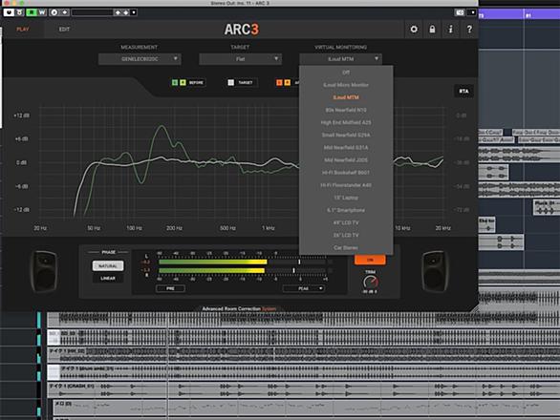The image size is (560, 420).
Task: Click the TRIM knob
Action: [x=371, y=282]
